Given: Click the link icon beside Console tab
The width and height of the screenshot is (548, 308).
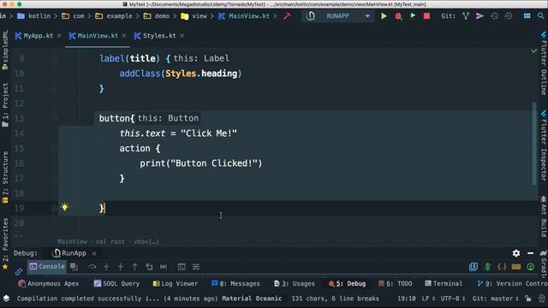Looking at the screenshot, I should pos(19,271).
